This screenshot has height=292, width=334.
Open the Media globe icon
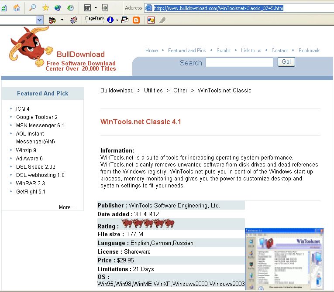click(58, 8)
